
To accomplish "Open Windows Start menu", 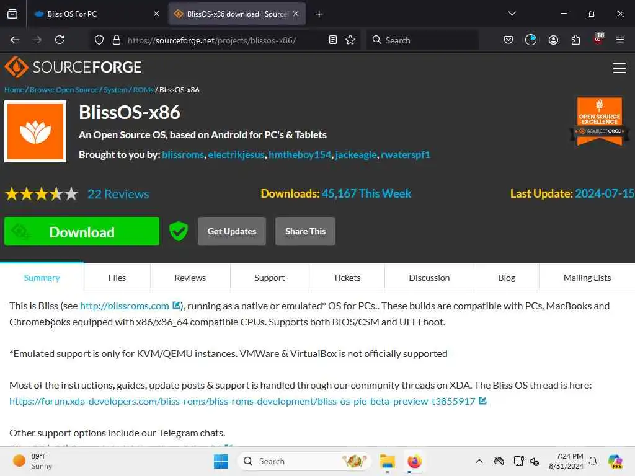I will pyautogui.click(x=221, y=461).
